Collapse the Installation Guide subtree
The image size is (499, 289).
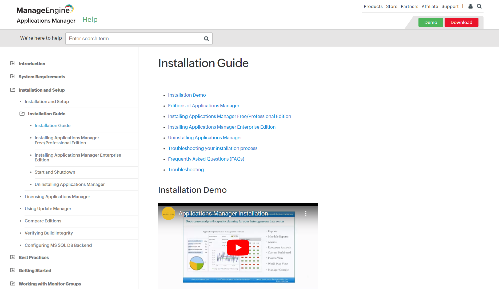[22, 114]
